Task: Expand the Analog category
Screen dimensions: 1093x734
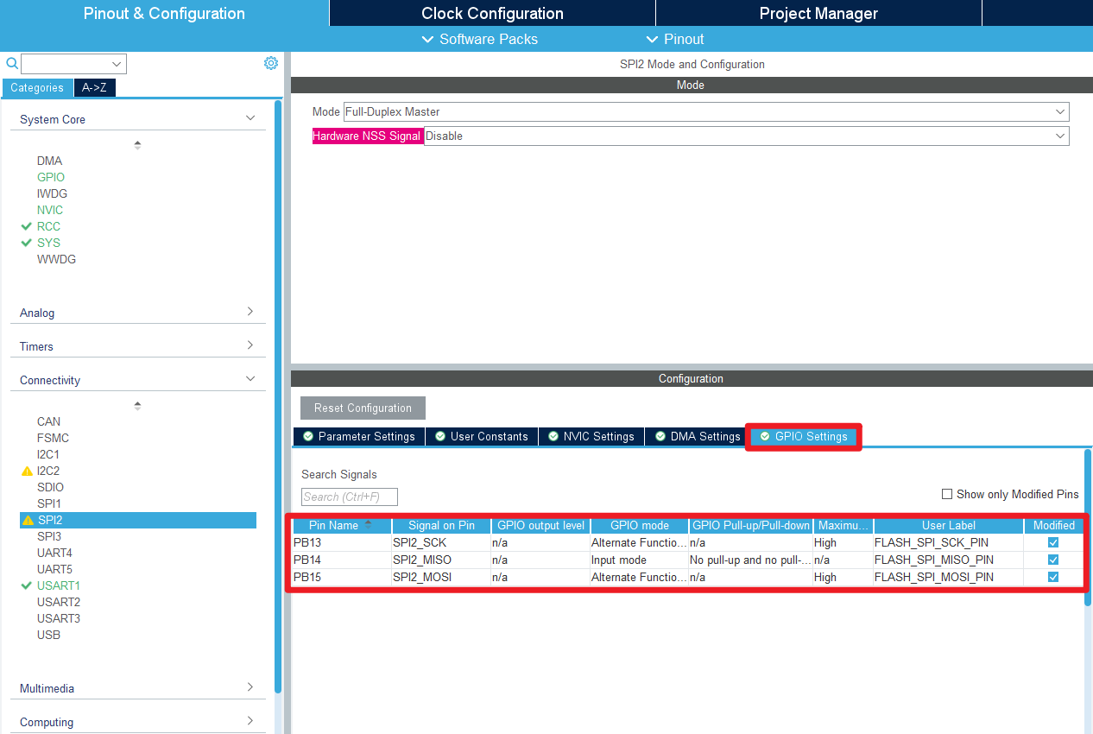Action: [137, 313]
